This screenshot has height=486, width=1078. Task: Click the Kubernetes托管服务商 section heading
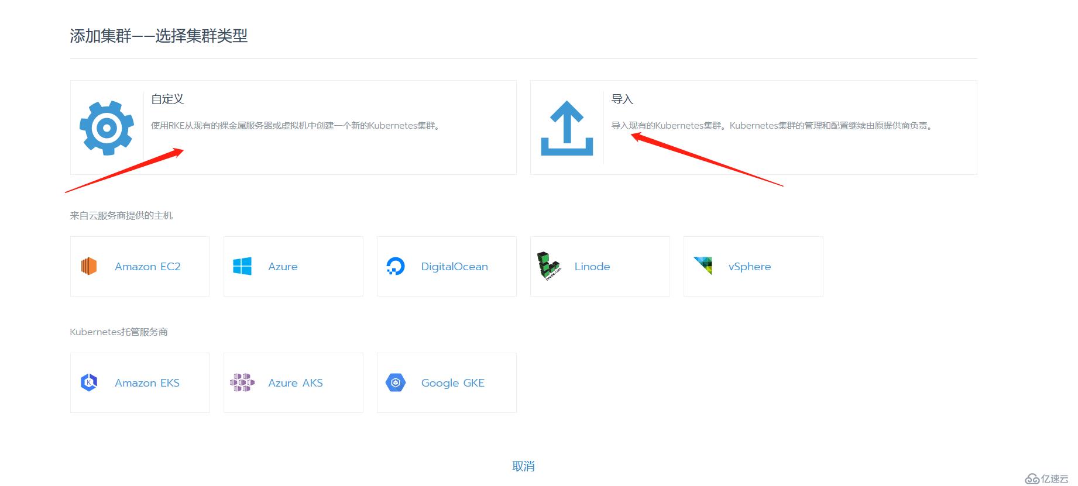coord(119,332)
